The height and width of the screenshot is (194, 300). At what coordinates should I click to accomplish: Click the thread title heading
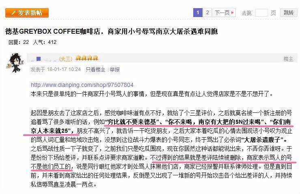point(111,31)
